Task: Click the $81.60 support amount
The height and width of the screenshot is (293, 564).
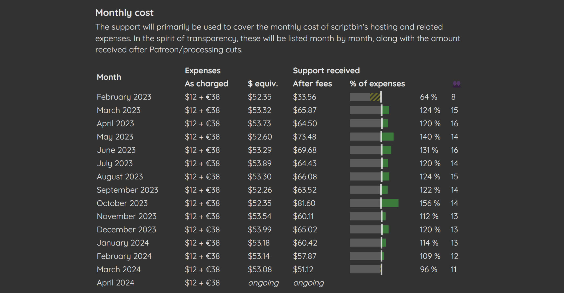Action: tap(304, 203)
